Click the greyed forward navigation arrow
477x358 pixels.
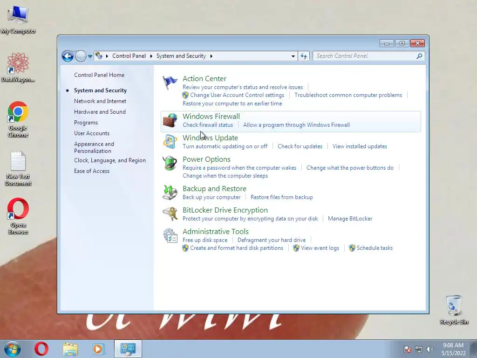[x=81, y=56]
